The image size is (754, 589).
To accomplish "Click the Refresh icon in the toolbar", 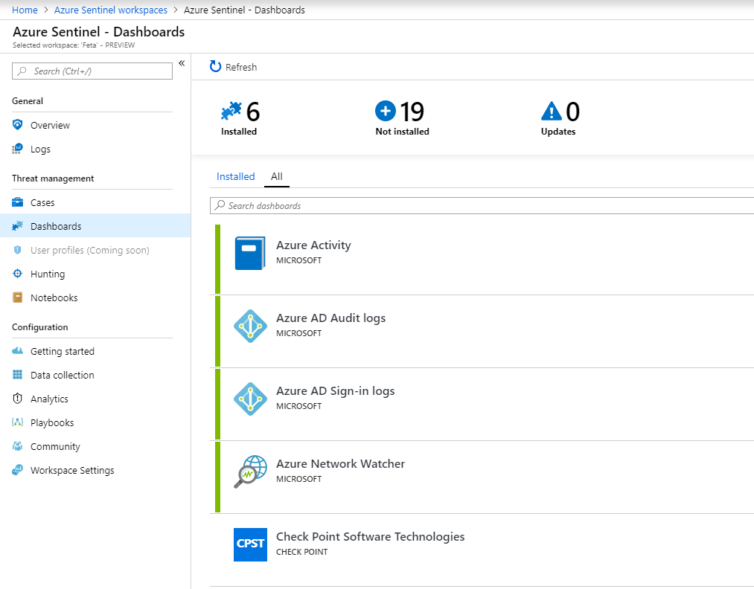I will click(x=216, y=67).
